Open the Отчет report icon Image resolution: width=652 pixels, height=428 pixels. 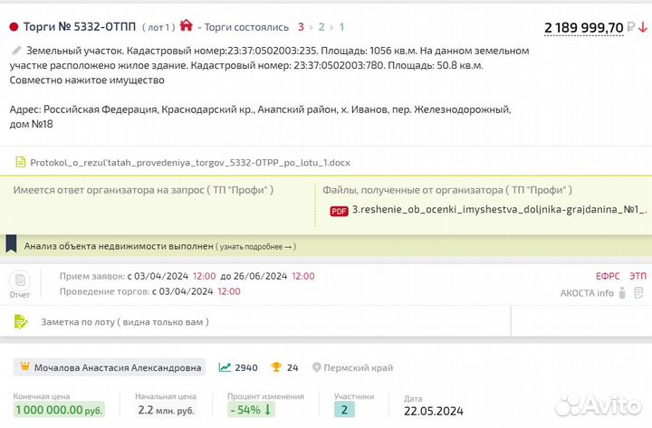coord(19,282)
